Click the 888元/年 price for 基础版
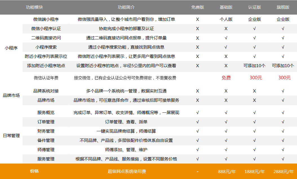Viewport: 297px width, 179px height. click(227, 171)
